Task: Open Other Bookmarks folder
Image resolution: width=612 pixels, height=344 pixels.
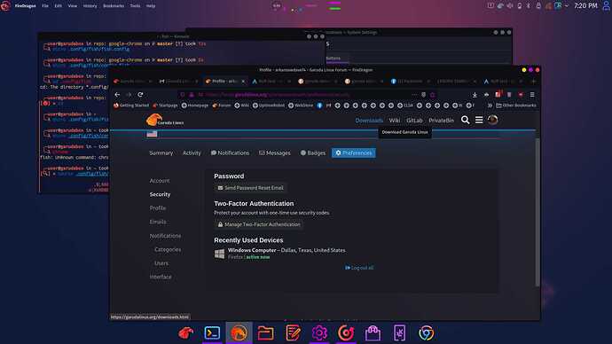Action: pyautogui.click(x=516, y=106)
